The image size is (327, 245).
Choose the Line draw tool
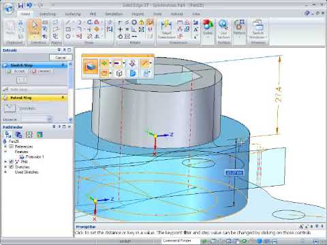(68, 22)
